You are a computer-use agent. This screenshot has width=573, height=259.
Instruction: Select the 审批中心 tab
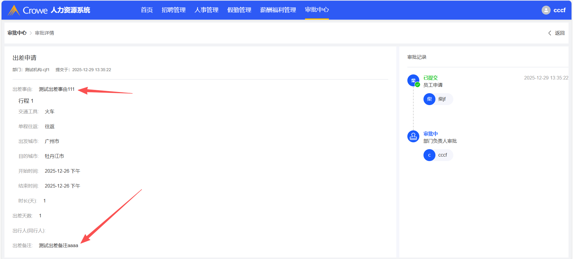[317, 10]
